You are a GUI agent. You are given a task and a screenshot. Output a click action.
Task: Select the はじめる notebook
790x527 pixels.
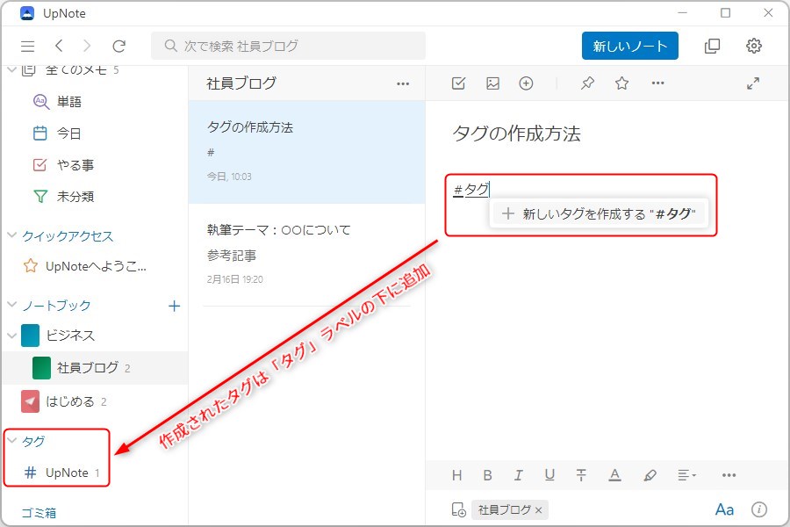coord(94,401)
